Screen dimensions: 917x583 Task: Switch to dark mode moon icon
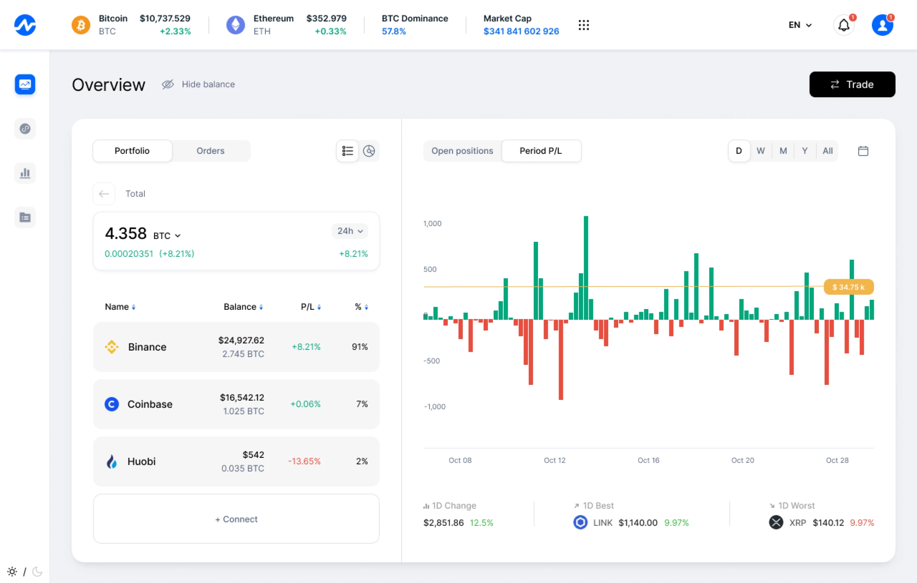tap(37, 571)
